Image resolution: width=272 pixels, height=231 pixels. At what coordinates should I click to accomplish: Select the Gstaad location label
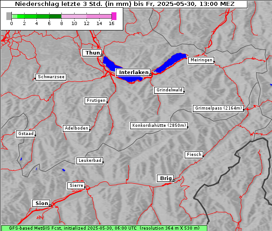(25, 134)
